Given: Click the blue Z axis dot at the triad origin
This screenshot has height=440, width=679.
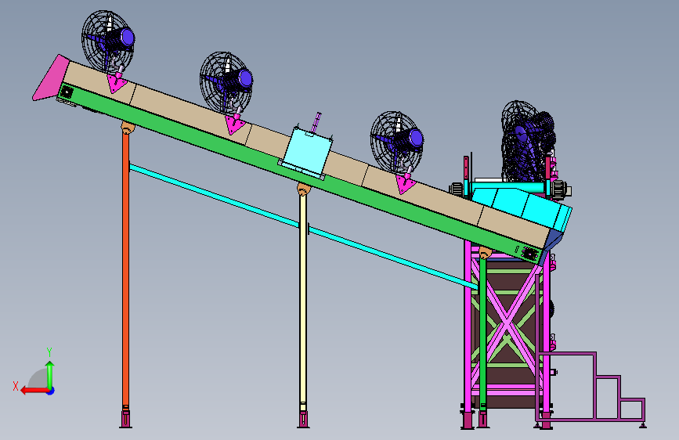Looking at the screenshot, I should pyautogui.click(x=51, y=391).
